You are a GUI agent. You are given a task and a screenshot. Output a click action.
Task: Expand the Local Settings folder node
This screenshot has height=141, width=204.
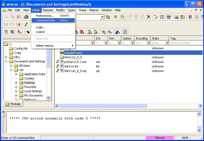tap(16, 91)
